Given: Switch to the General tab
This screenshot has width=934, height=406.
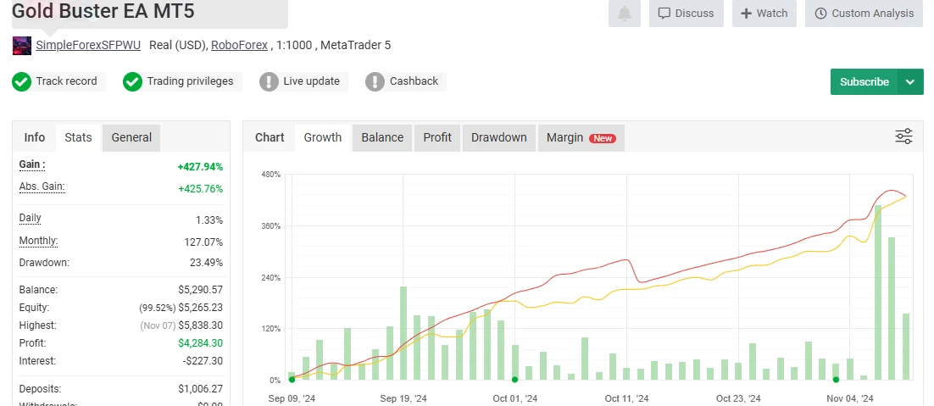Looking at the screenshot, I should click(x=131, y=137).
